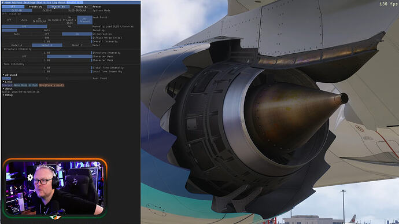
Task: Turn Manually Load DLSS Libraries On
Action: pos(69,26)
